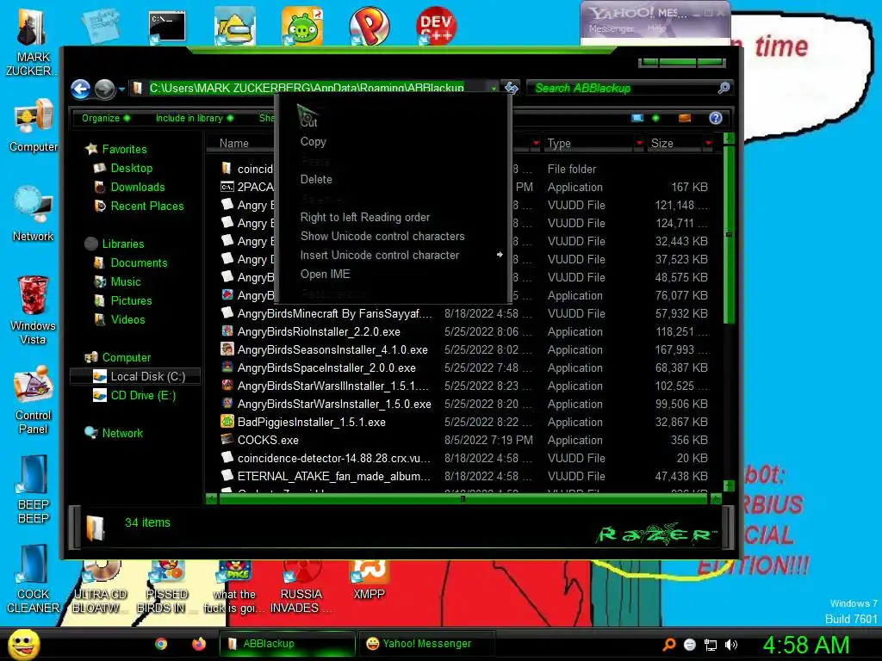The height and width of the screenshot is (661, 882).
Task: Click the scroll down arrow of file list
Action: 729,485
